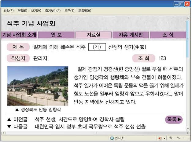Click the protected mode security icon
The height and width of the screenshot is (142, 192).
[160, 138]
